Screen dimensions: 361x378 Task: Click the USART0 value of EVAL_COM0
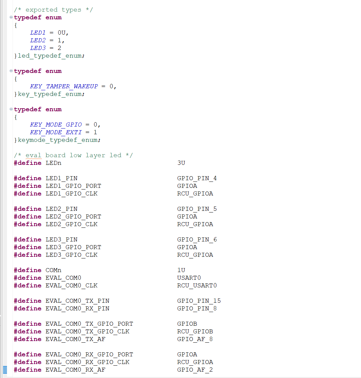click(x=189, y=278)
